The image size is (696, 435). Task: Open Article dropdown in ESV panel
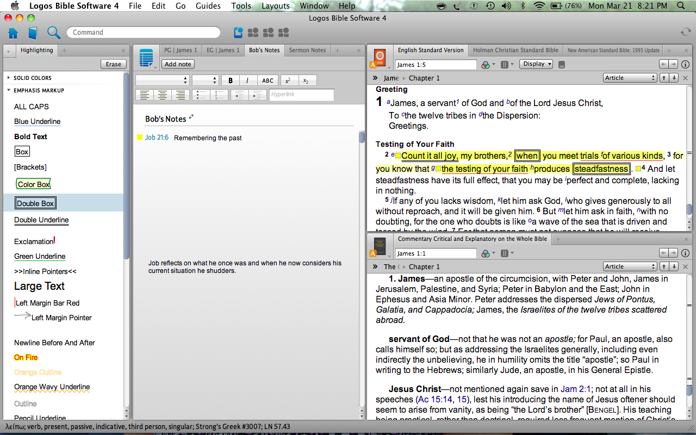tap(630, 78)
